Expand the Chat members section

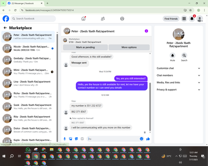(178, 76)
